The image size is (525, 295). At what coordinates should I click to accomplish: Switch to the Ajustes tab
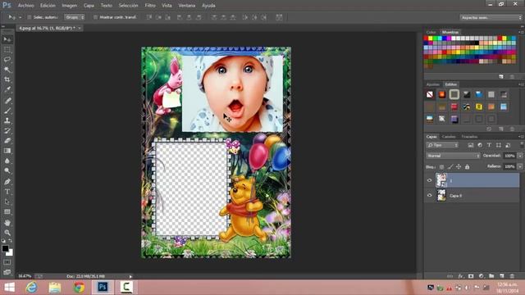click(433, 84)
